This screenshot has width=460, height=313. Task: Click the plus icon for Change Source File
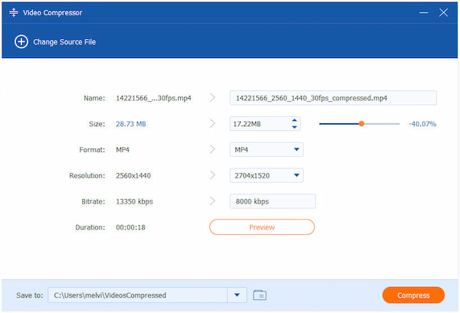tap(21, 41)
